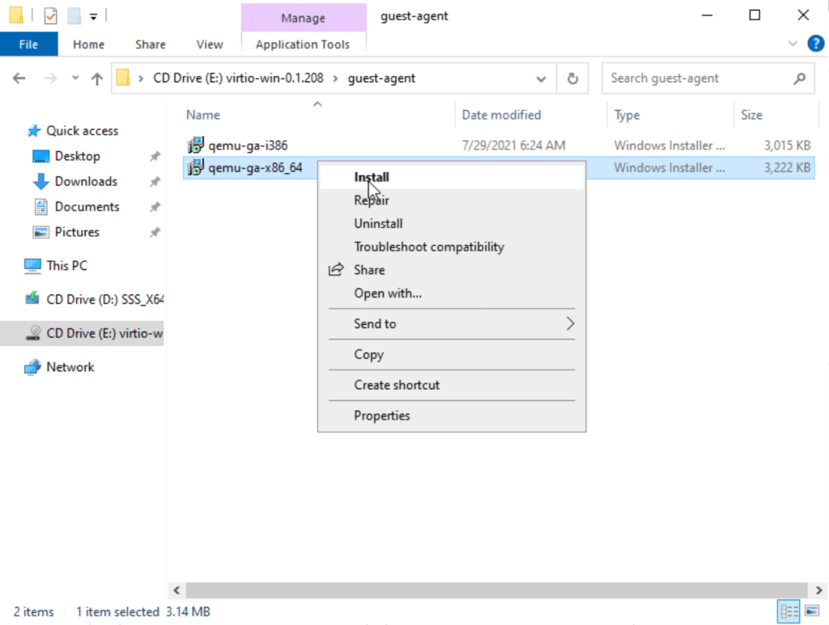Open the File menu button
Viewport: 829px width, 625px height.
tap(28, 44)
